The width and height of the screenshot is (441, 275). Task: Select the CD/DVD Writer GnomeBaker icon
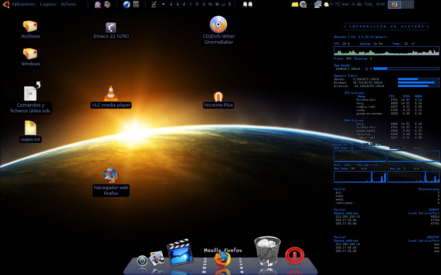218,25
